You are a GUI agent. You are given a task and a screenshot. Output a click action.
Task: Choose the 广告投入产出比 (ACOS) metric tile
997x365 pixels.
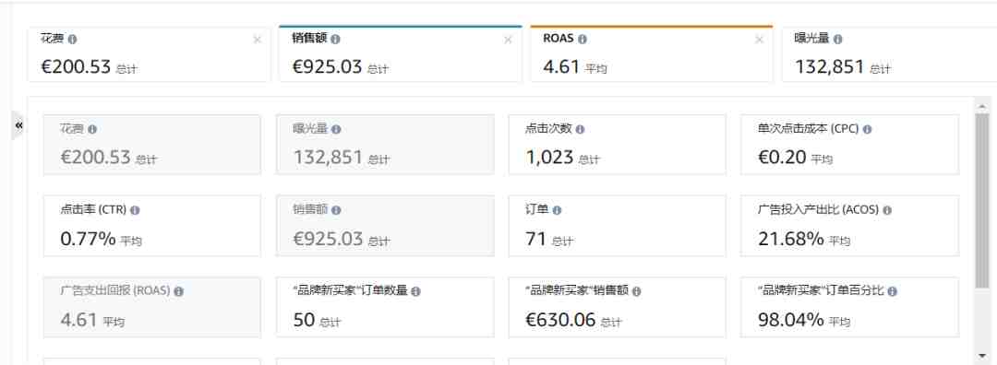(849, 226)
